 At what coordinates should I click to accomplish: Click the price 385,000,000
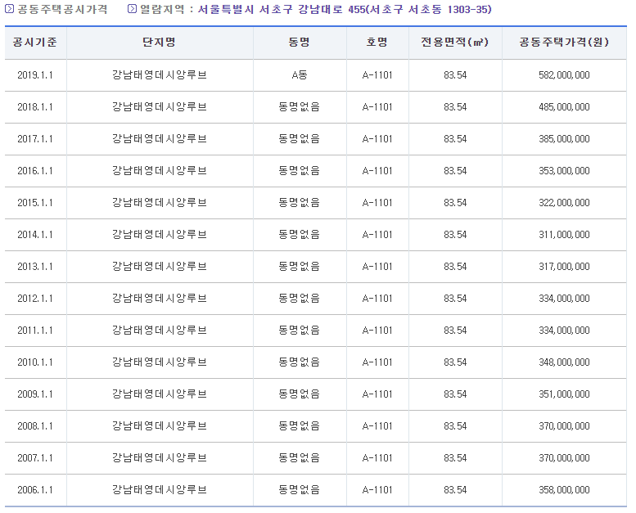[x=564, y=139]
